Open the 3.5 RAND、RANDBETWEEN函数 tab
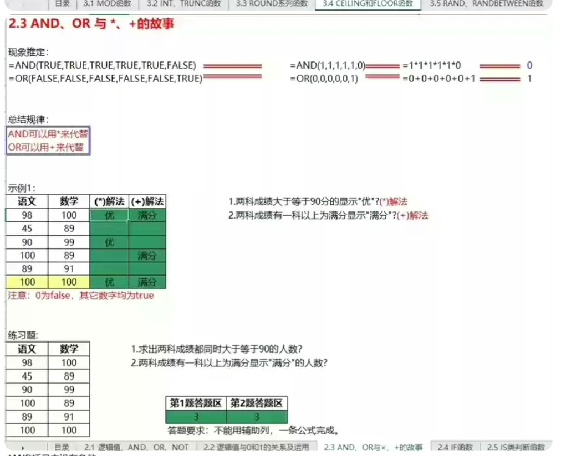 [x=487, y=4]
